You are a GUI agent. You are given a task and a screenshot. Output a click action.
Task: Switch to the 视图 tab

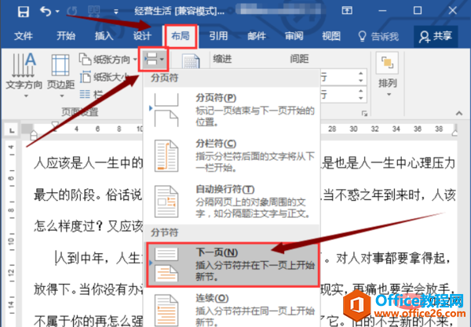click(331, 36)
